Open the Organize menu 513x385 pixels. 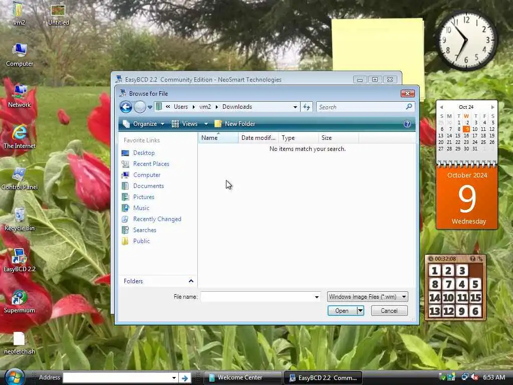click(x=144, y=124)
